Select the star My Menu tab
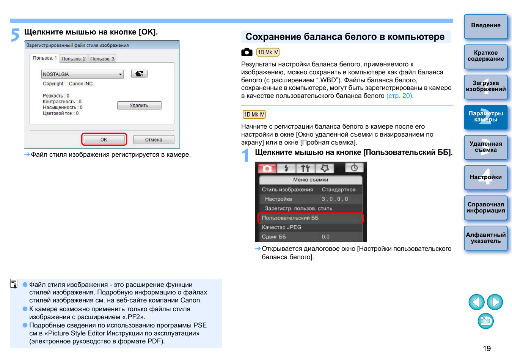 coord(325,168)
